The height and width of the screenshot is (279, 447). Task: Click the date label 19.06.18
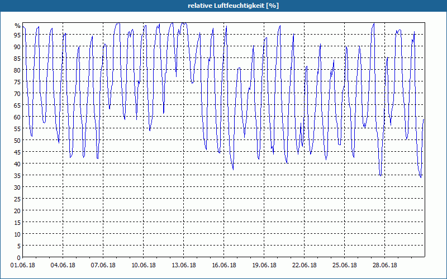(264, 265)
